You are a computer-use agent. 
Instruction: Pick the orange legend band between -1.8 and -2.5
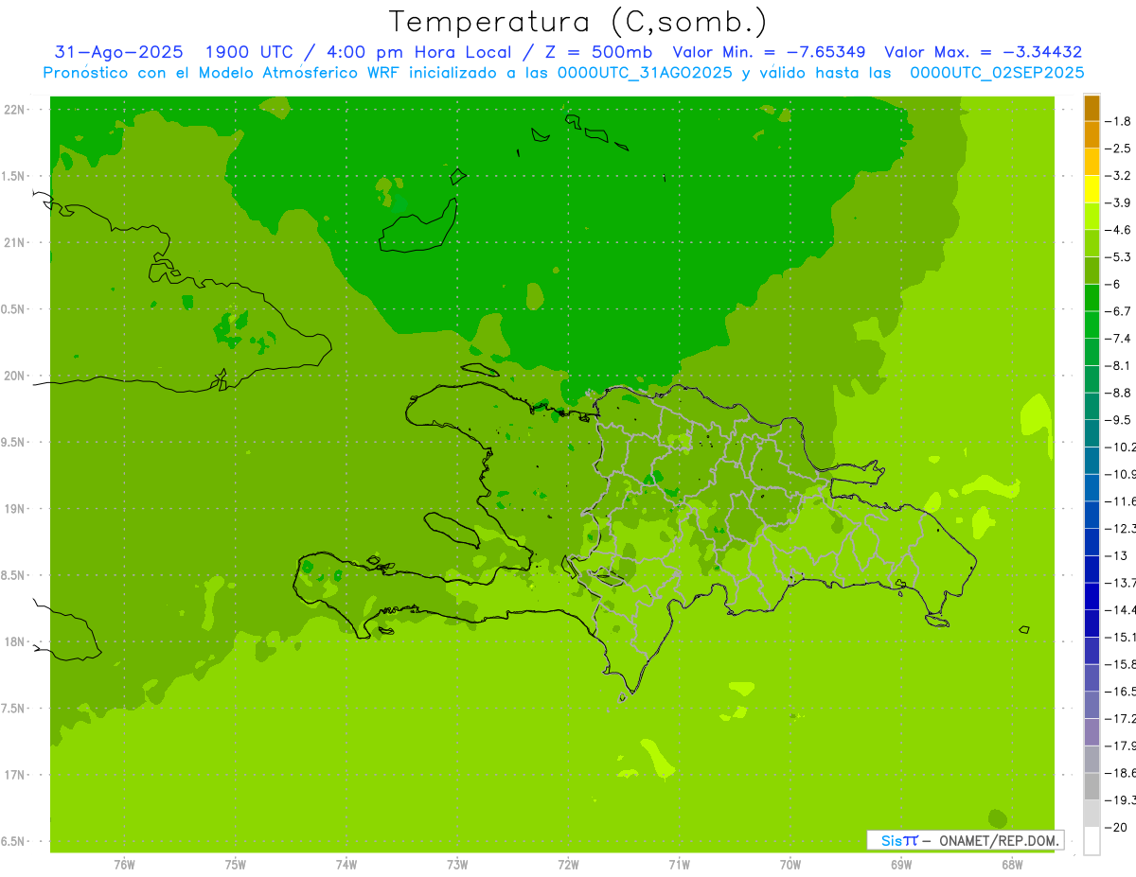click(x=1092, y=135)
